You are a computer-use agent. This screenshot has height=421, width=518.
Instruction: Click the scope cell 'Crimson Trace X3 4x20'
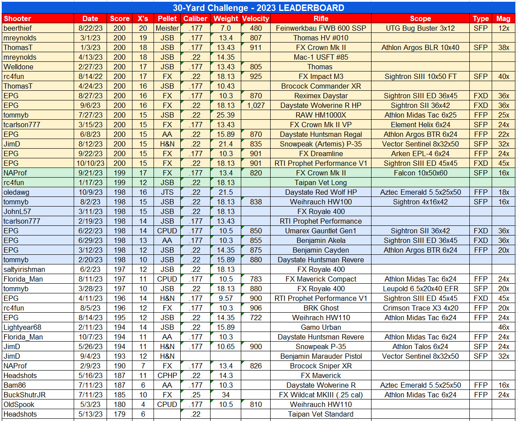(420, 308)
